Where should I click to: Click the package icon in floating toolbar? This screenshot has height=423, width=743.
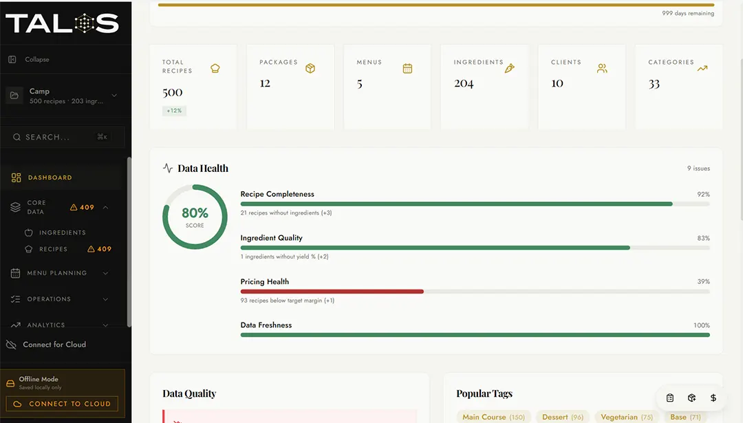pyautogui.click(x=691, y=398)
